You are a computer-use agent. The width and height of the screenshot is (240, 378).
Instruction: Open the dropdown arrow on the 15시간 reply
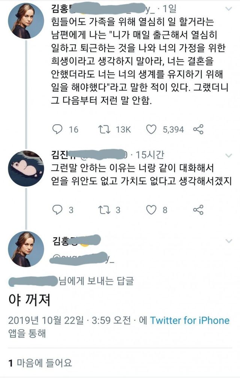228,155
